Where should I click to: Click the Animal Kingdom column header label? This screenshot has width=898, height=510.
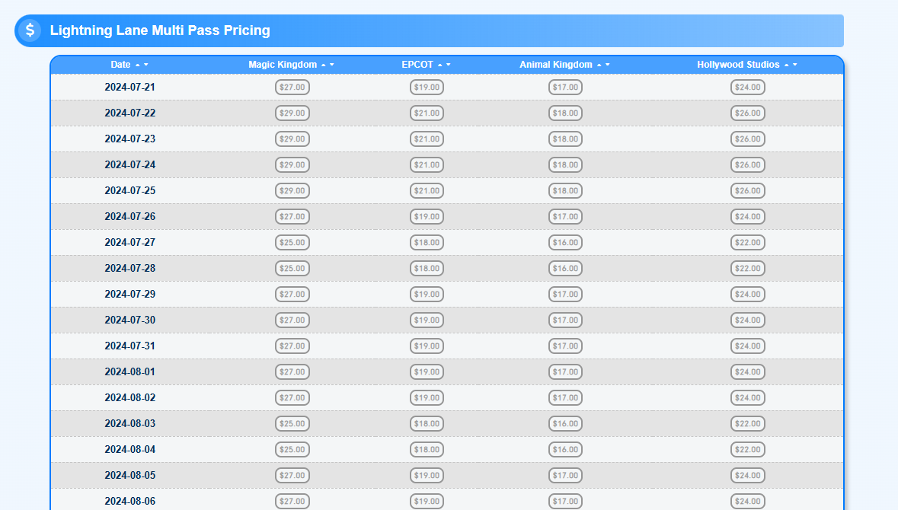[x=555, y=65]
